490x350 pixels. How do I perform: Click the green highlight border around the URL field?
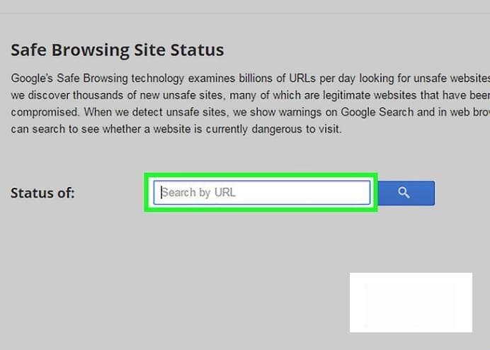261,175
